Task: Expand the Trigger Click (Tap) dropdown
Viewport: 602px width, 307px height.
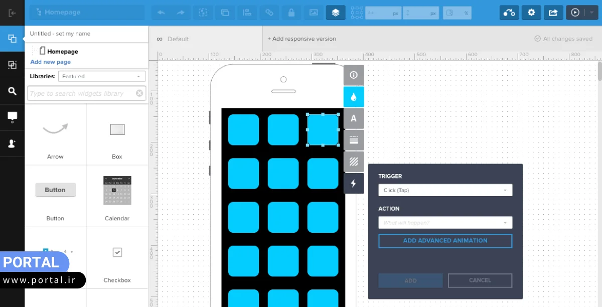Action: point(445,190)
